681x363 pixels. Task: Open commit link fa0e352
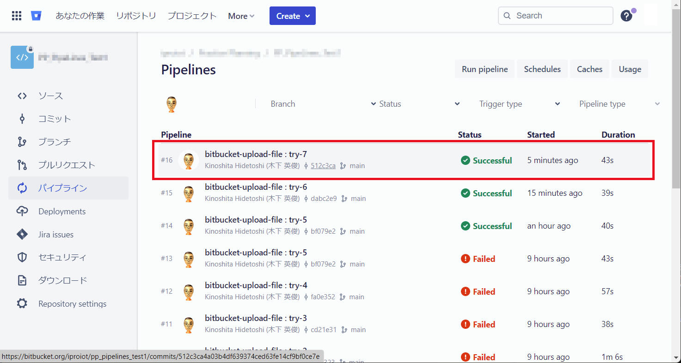pos(323,297)
